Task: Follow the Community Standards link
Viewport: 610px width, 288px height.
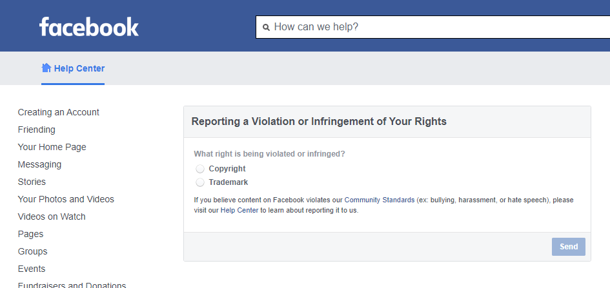Action: pos(380,200)
